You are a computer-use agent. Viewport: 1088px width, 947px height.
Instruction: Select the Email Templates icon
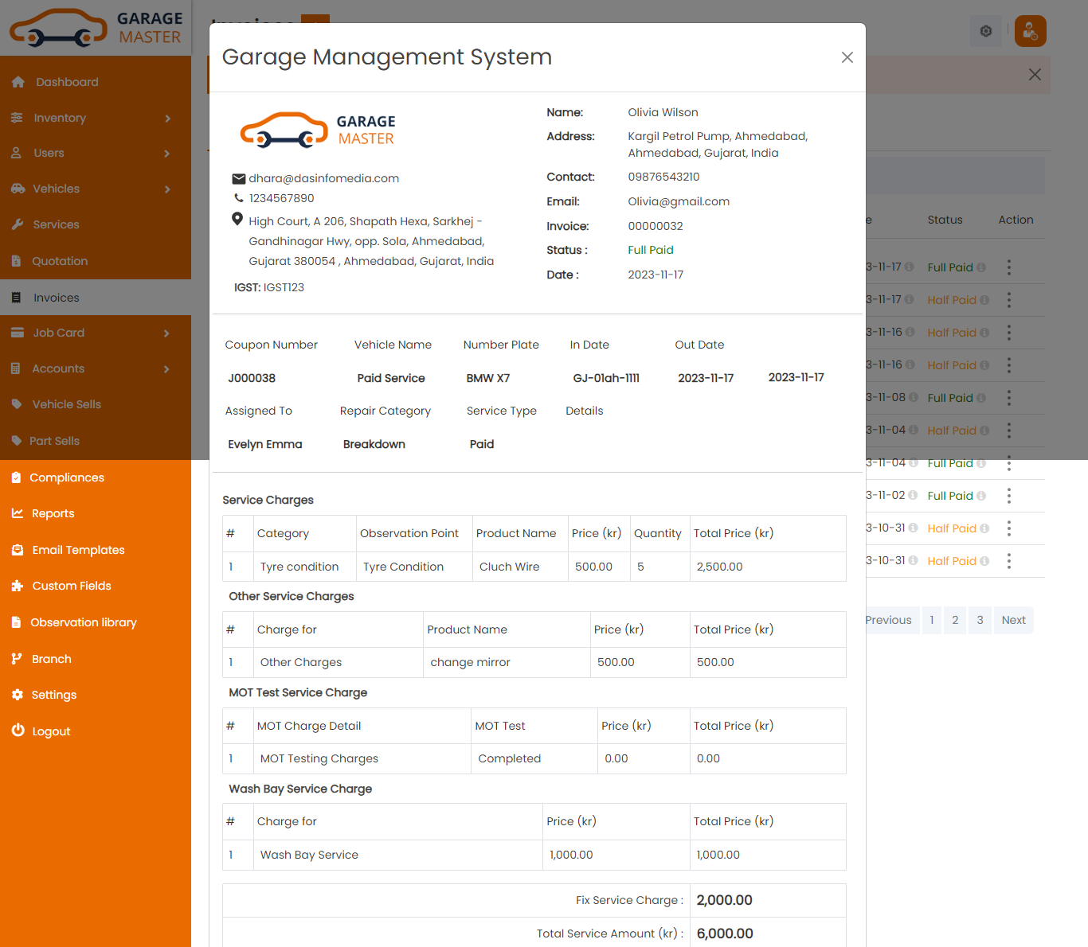click(x=18, y=549)
